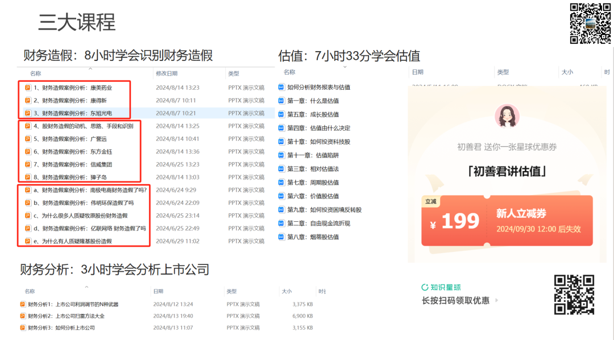The image size is (614, 340).
Task: Click the Word icon beside 如何分析财务报表与估值
Action: (x=281, y=87)
